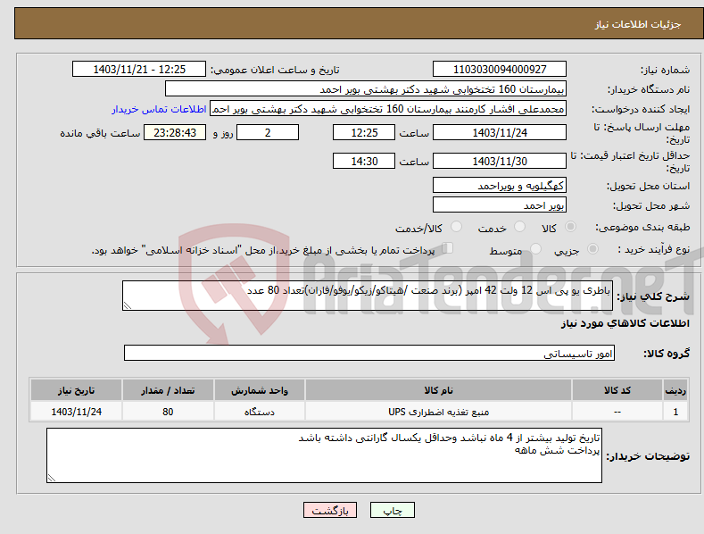
Task: Click price validity date 1403/11/30 field
Action: pyautogui.click(x=500, y=161)
